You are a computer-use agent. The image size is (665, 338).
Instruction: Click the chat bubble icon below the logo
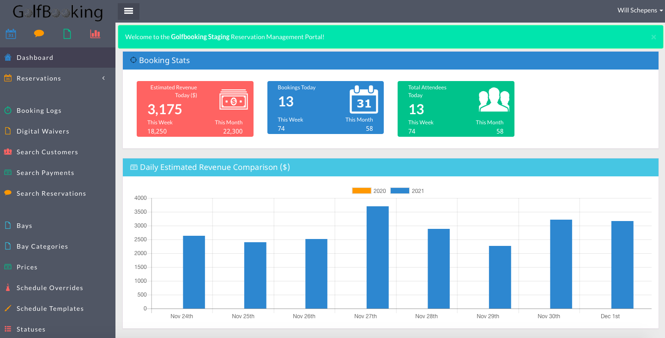(39, 34)
